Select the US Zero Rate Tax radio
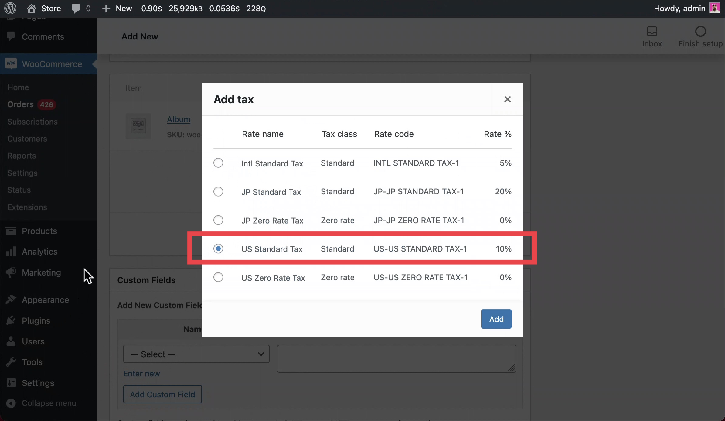The height and width of the screenshot is (421, 725). coord(218,277)
